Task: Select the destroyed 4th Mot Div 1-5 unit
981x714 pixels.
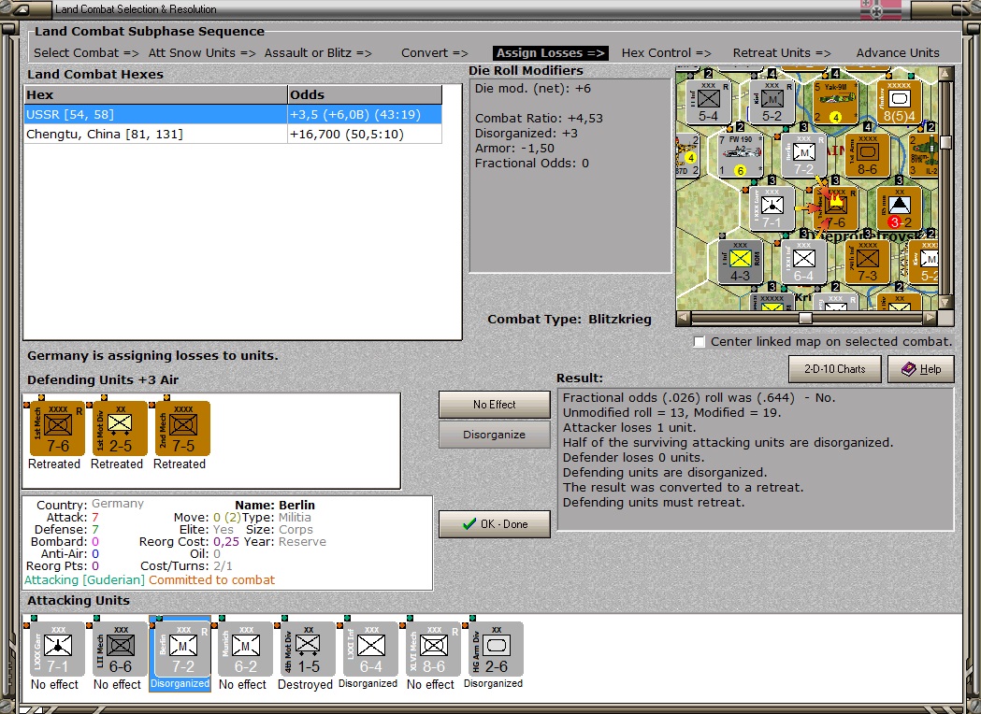Action: point(308,649)
